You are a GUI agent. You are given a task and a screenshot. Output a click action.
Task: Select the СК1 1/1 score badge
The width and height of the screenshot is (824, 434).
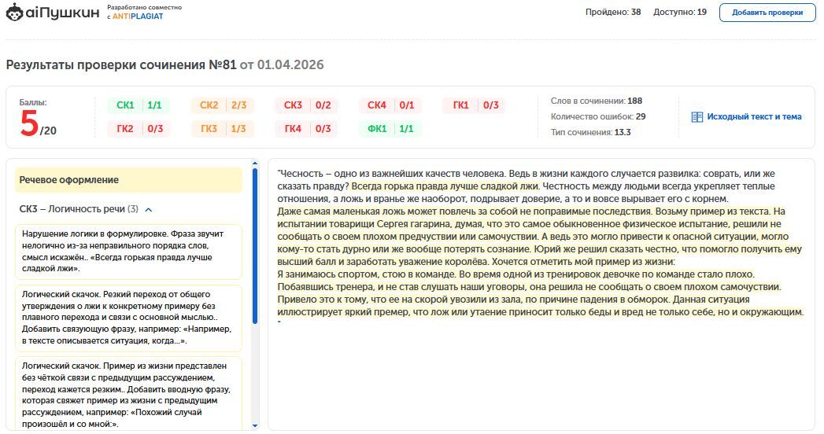pyautogui.click(x=139, y=105)
